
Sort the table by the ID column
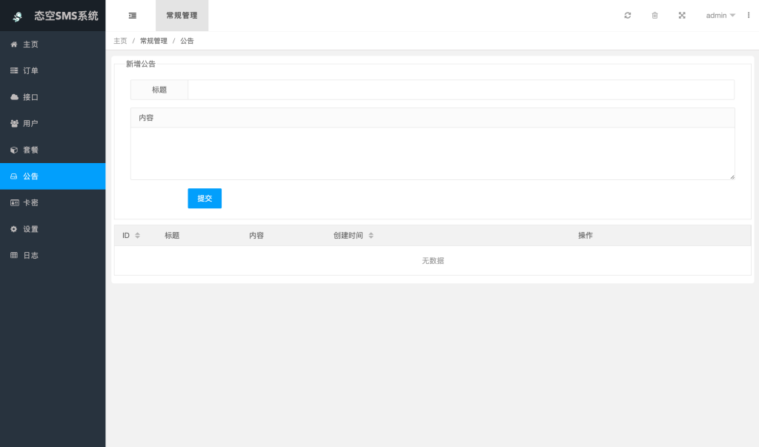[x=137, y=236]
